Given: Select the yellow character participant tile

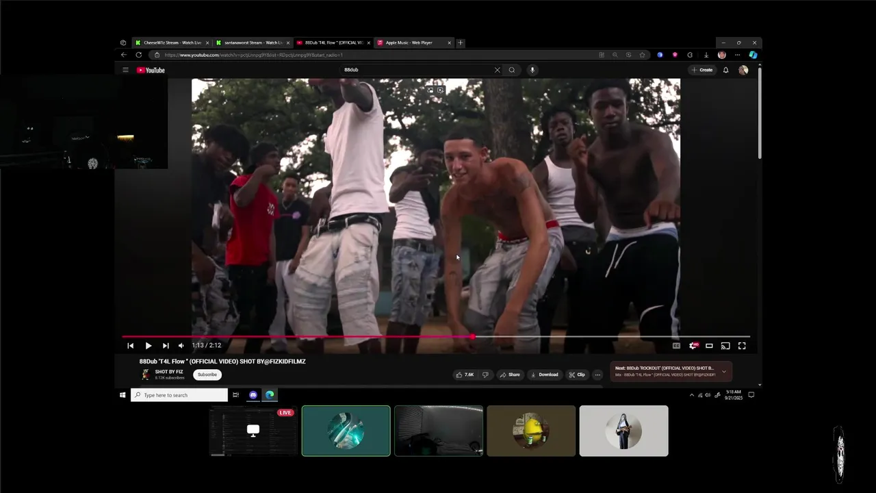Looking at the screenshot, I should click(531, 431).
